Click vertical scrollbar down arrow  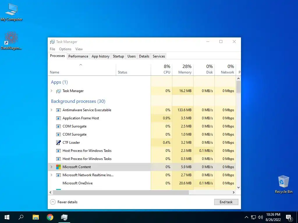[x=239, y=188]
